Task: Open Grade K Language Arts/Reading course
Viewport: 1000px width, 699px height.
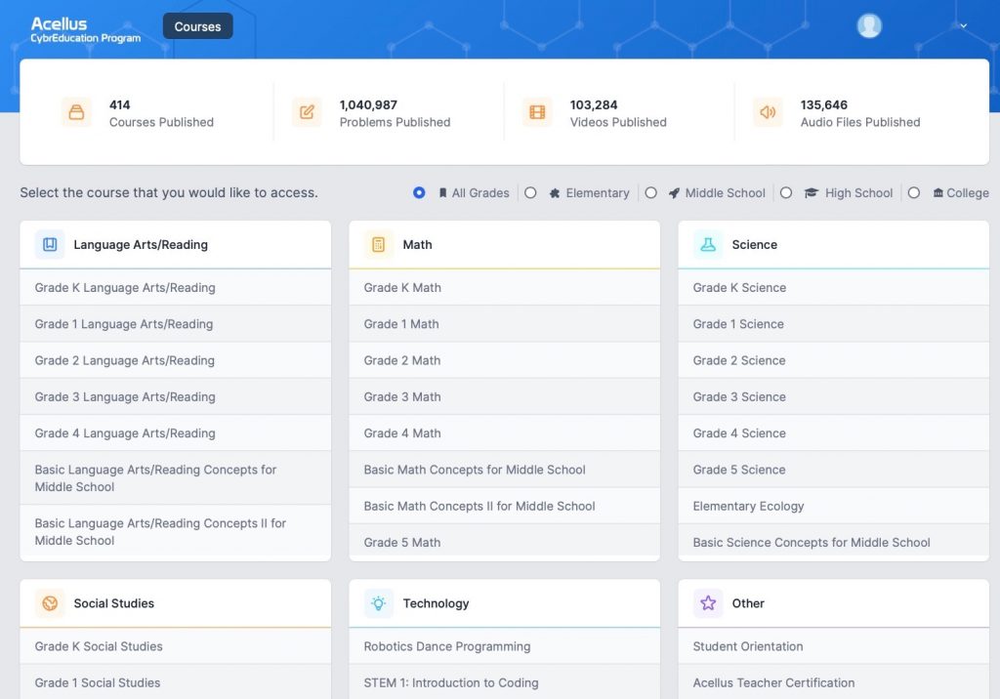Action: [x=176, y=288]
